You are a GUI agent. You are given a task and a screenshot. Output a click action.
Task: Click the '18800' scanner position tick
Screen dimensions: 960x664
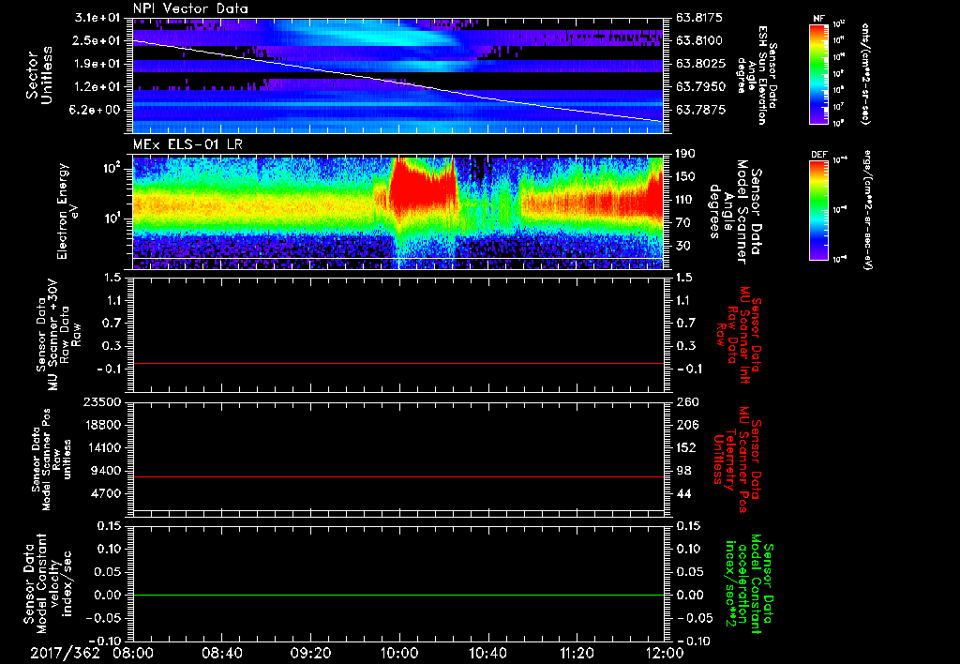102,425
